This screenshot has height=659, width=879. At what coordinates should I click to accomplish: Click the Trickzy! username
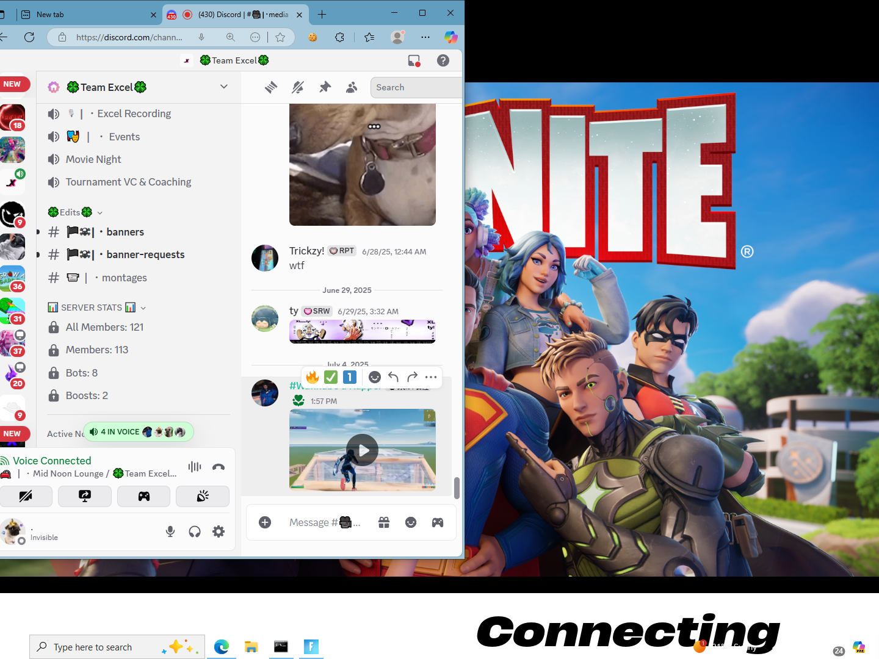[x=307, y=251]
